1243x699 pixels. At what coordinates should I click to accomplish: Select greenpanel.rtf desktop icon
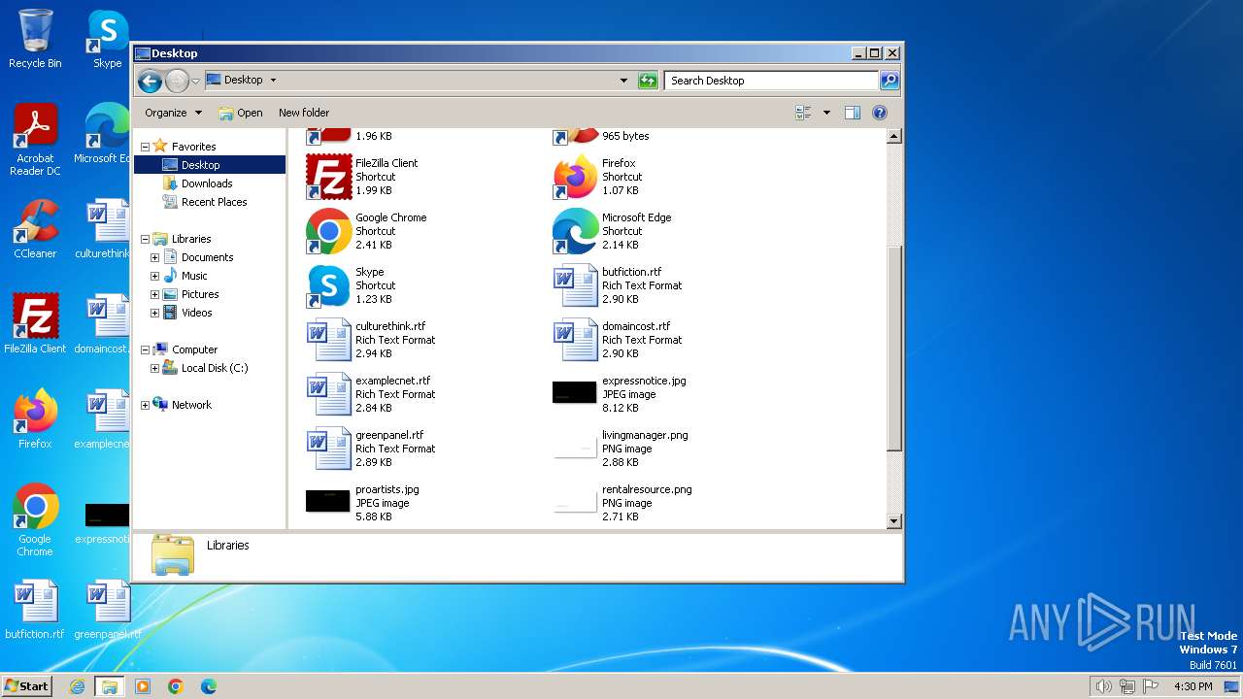[107, 610]
